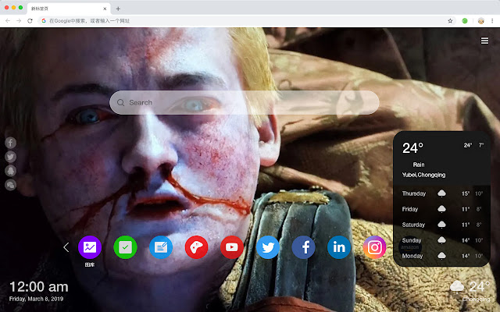Click the Friday forecast row

point(441,209)
